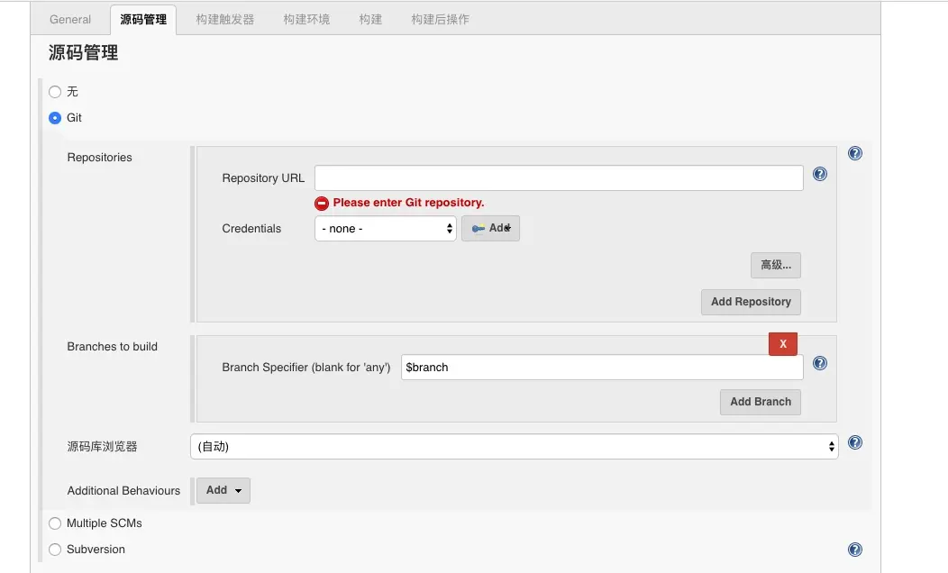Open the 源码库浏览器 (自动) dropdown
This screenshot has height=573, width=948.
(x=514, y=447)
